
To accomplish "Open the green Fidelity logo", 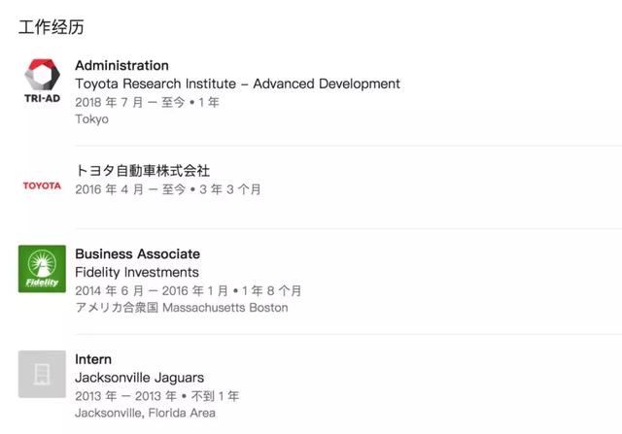I will (42, 269).
